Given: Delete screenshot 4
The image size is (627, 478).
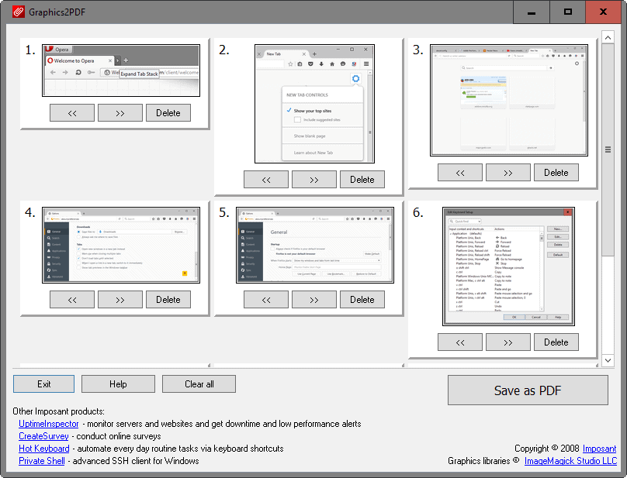Looking at the screenshot, I should (168, 299).
